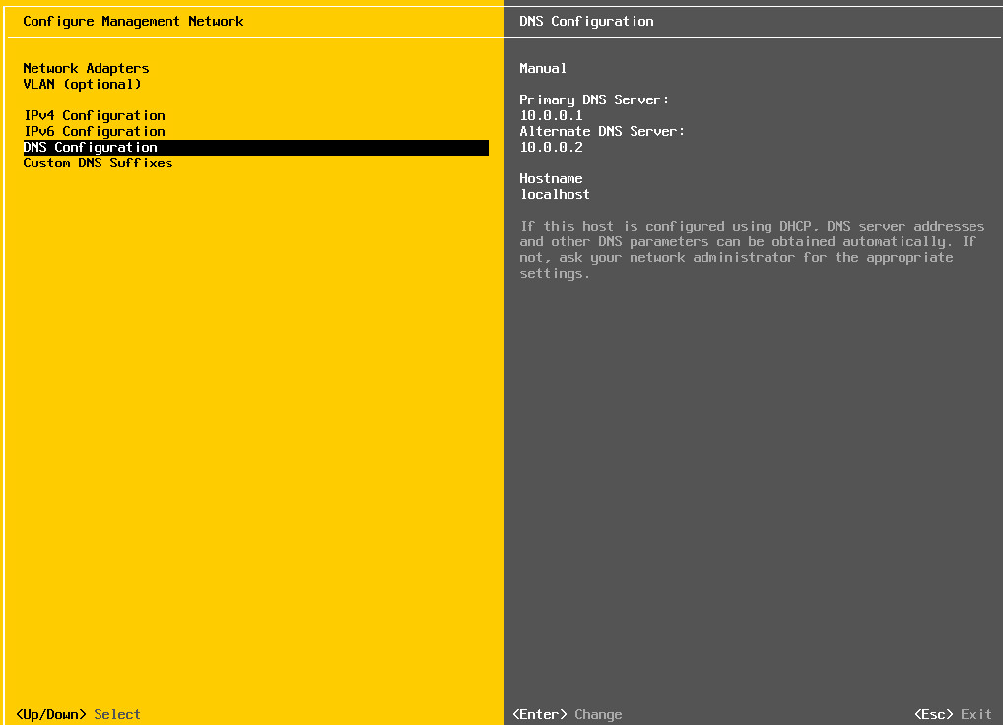Choose the highlighted DNS Configuration entry

256,148
